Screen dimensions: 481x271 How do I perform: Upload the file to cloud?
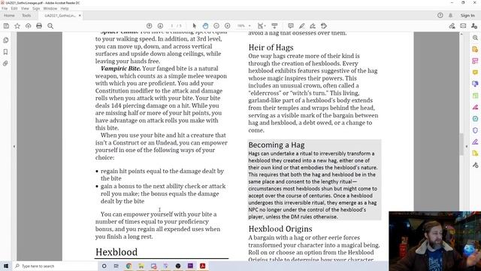[29, 26]
